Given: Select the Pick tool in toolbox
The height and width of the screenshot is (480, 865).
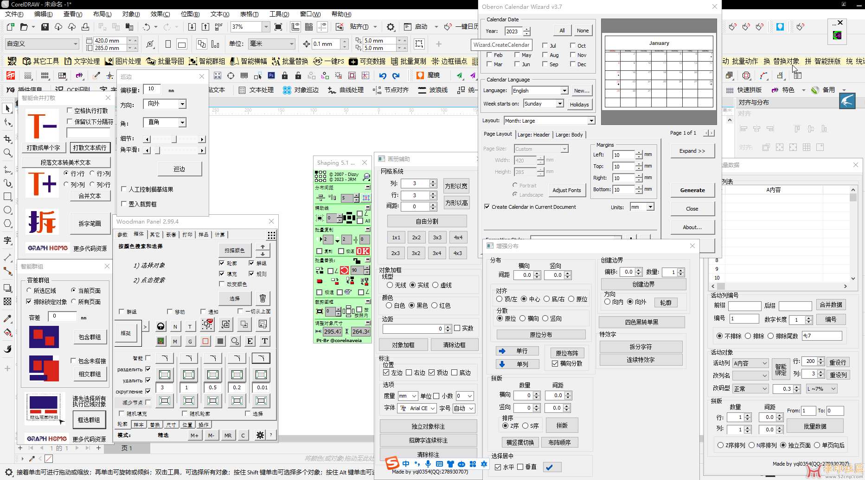Looking at the screenshot, I should pos(7,108).
